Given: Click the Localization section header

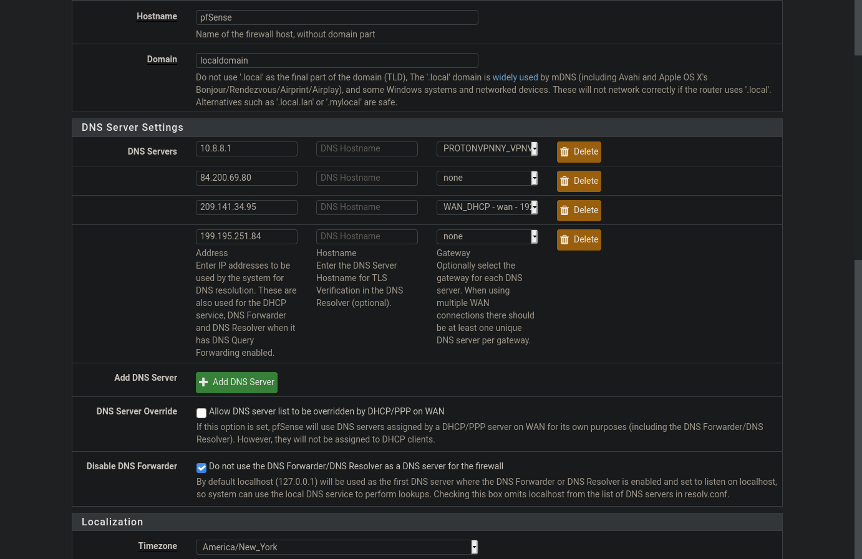Looking at the screenshot, I should (427, 522).
